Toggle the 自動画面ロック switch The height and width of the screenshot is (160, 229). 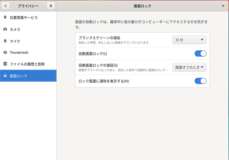pyautogui.click(x=200, y=54)
